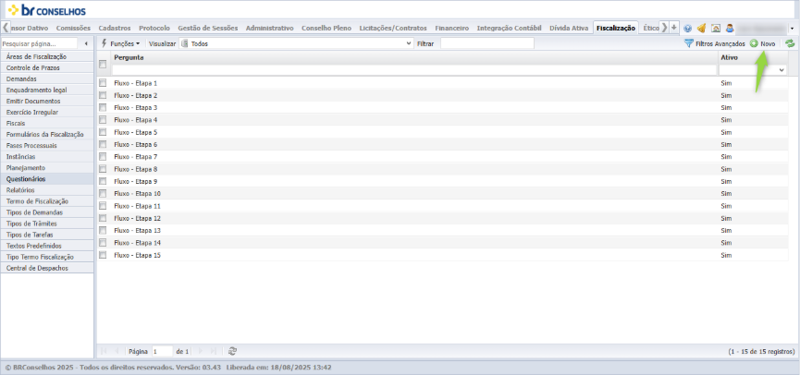800x375 pixels.
Task: Open Filtros Avançados
Action: click(x=714, y=43)
